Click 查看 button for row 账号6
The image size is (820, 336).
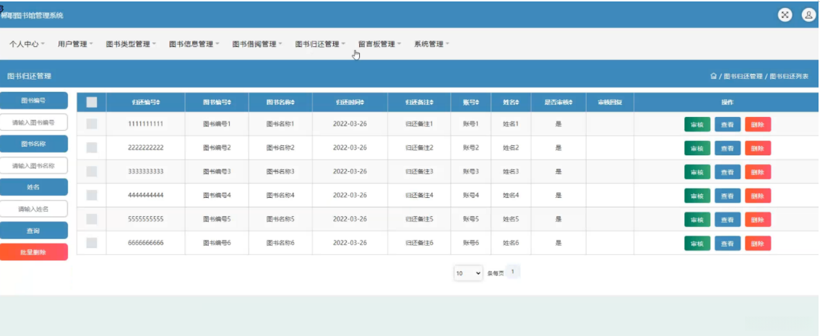(x=728, y=244)
